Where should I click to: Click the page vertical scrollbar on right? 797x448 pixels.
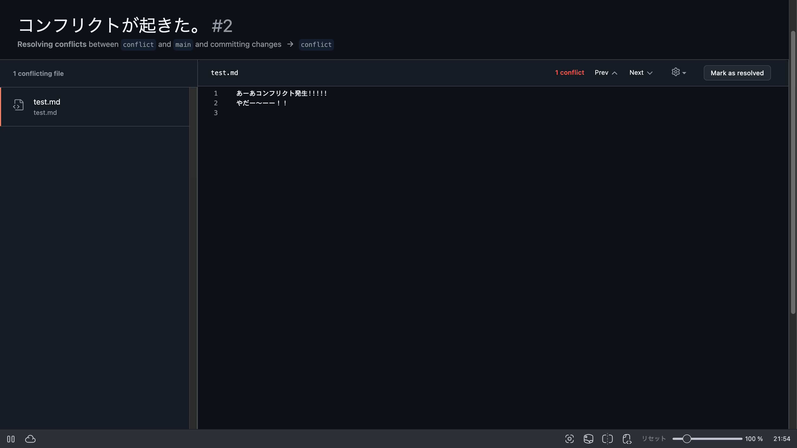point(793,173)
